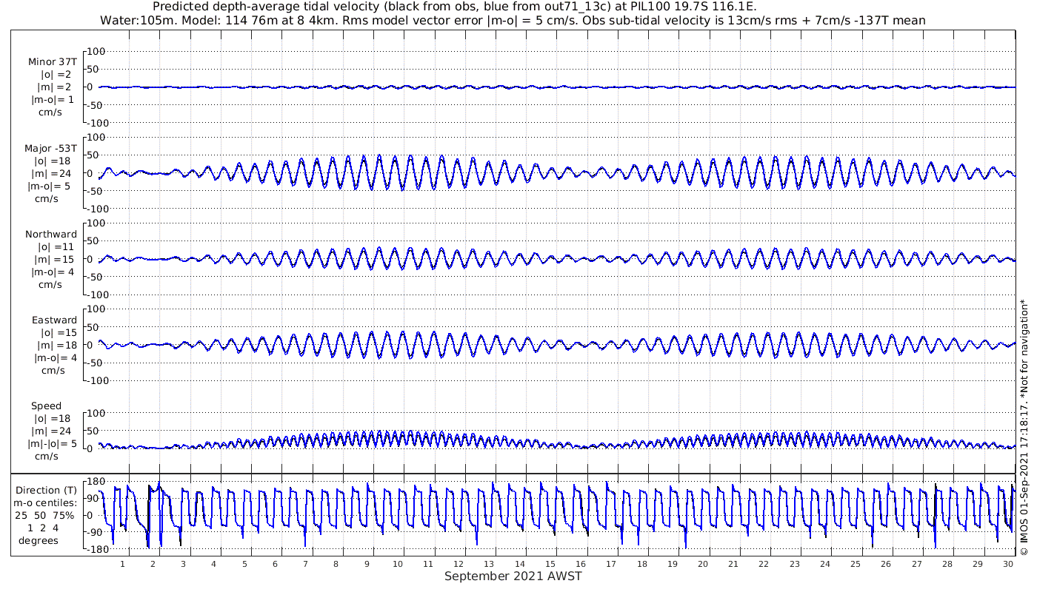The image size is (1037, 592).
Task: Click day 15 tick on time axis
Action: pos(550,564)
